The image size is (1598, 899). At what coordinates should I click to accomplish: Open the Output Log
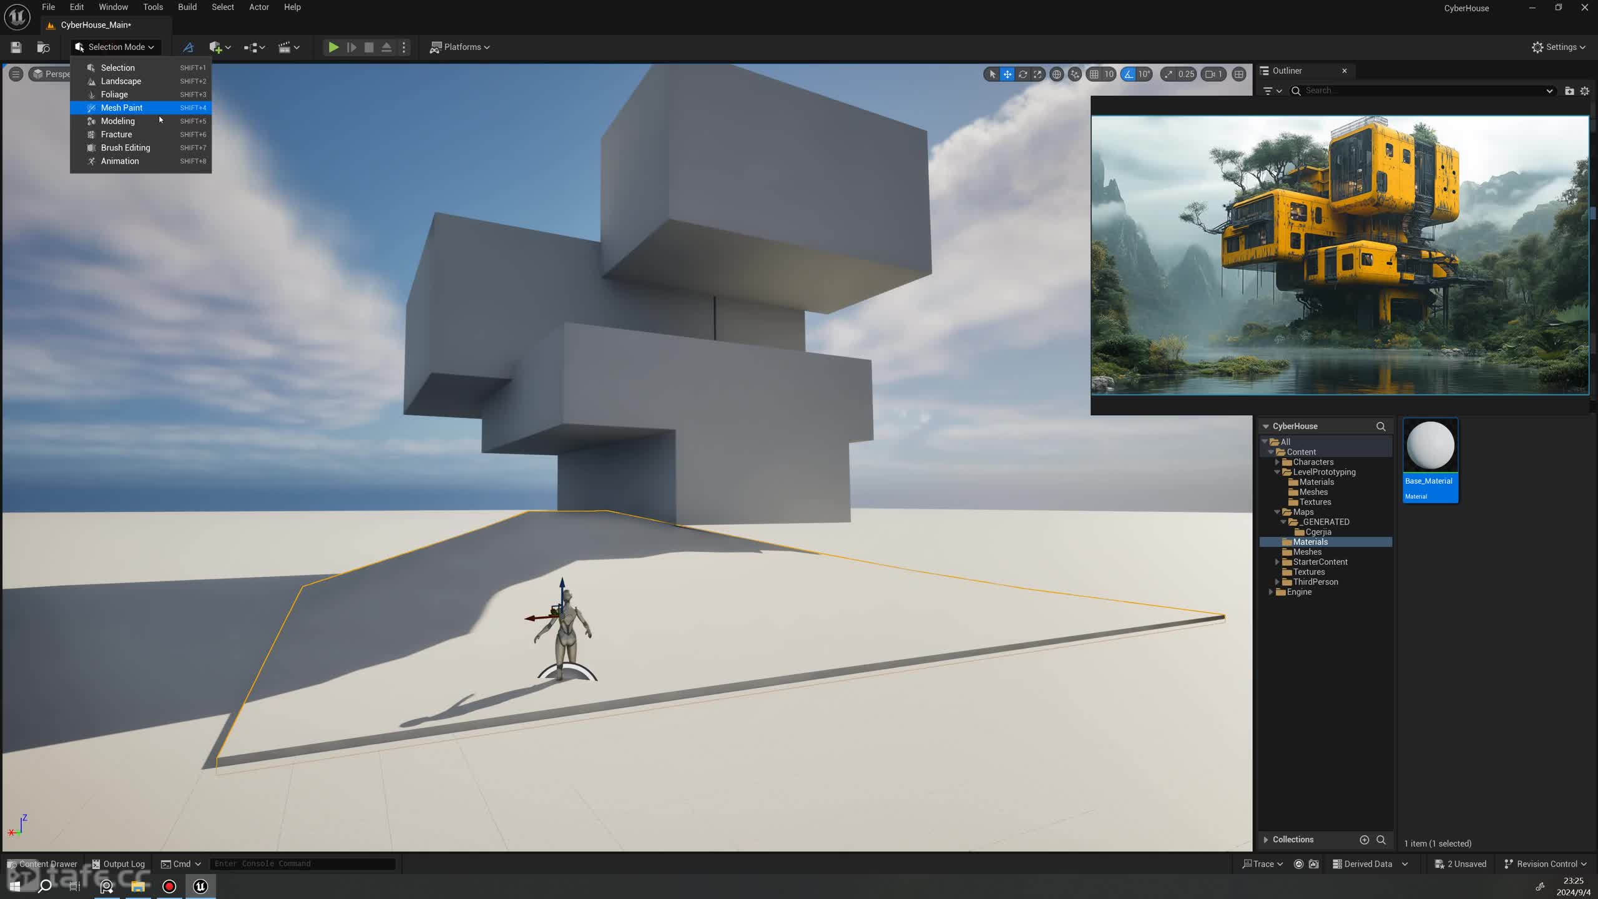tap(119, 864)
